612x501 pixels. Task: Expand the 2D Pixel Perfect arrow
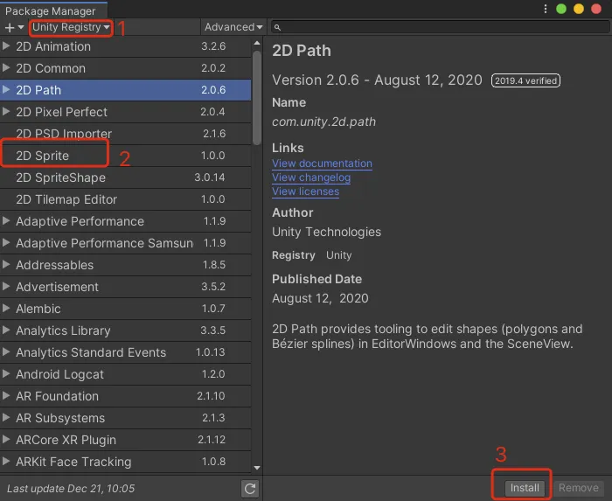pyautogui.click(x=6, y=112)
